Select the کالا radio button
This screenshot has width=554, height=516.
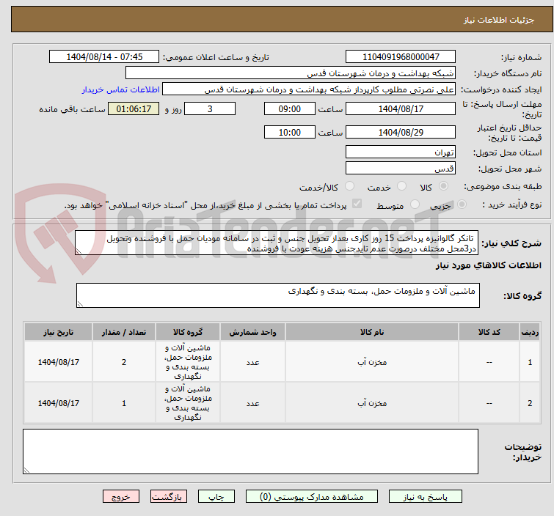[443, 186]
